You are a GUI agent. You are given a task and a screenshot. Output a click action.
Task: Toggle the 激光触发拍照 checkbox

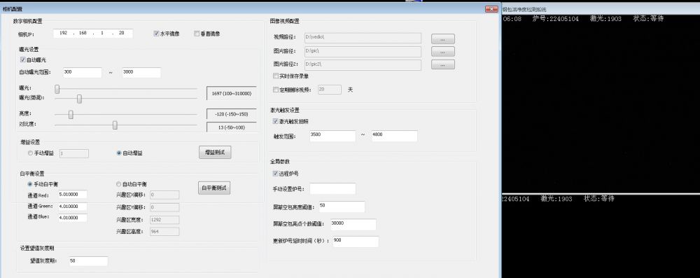click(x=275, y=121)
